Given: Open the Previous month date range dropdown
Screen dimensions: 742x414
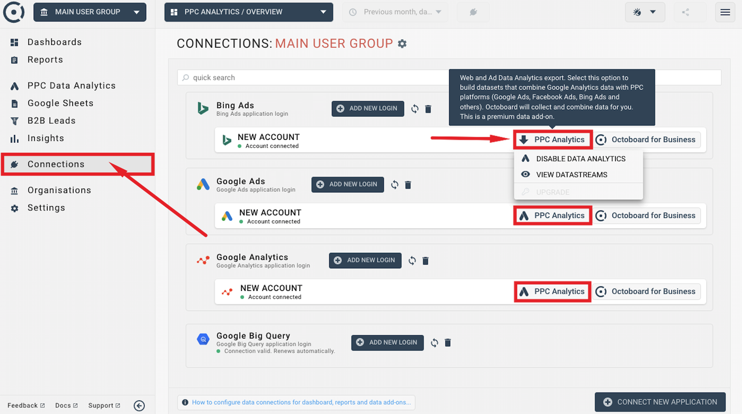Looking at the screenshot, I should pyautogui.click(x=395, y=12).
